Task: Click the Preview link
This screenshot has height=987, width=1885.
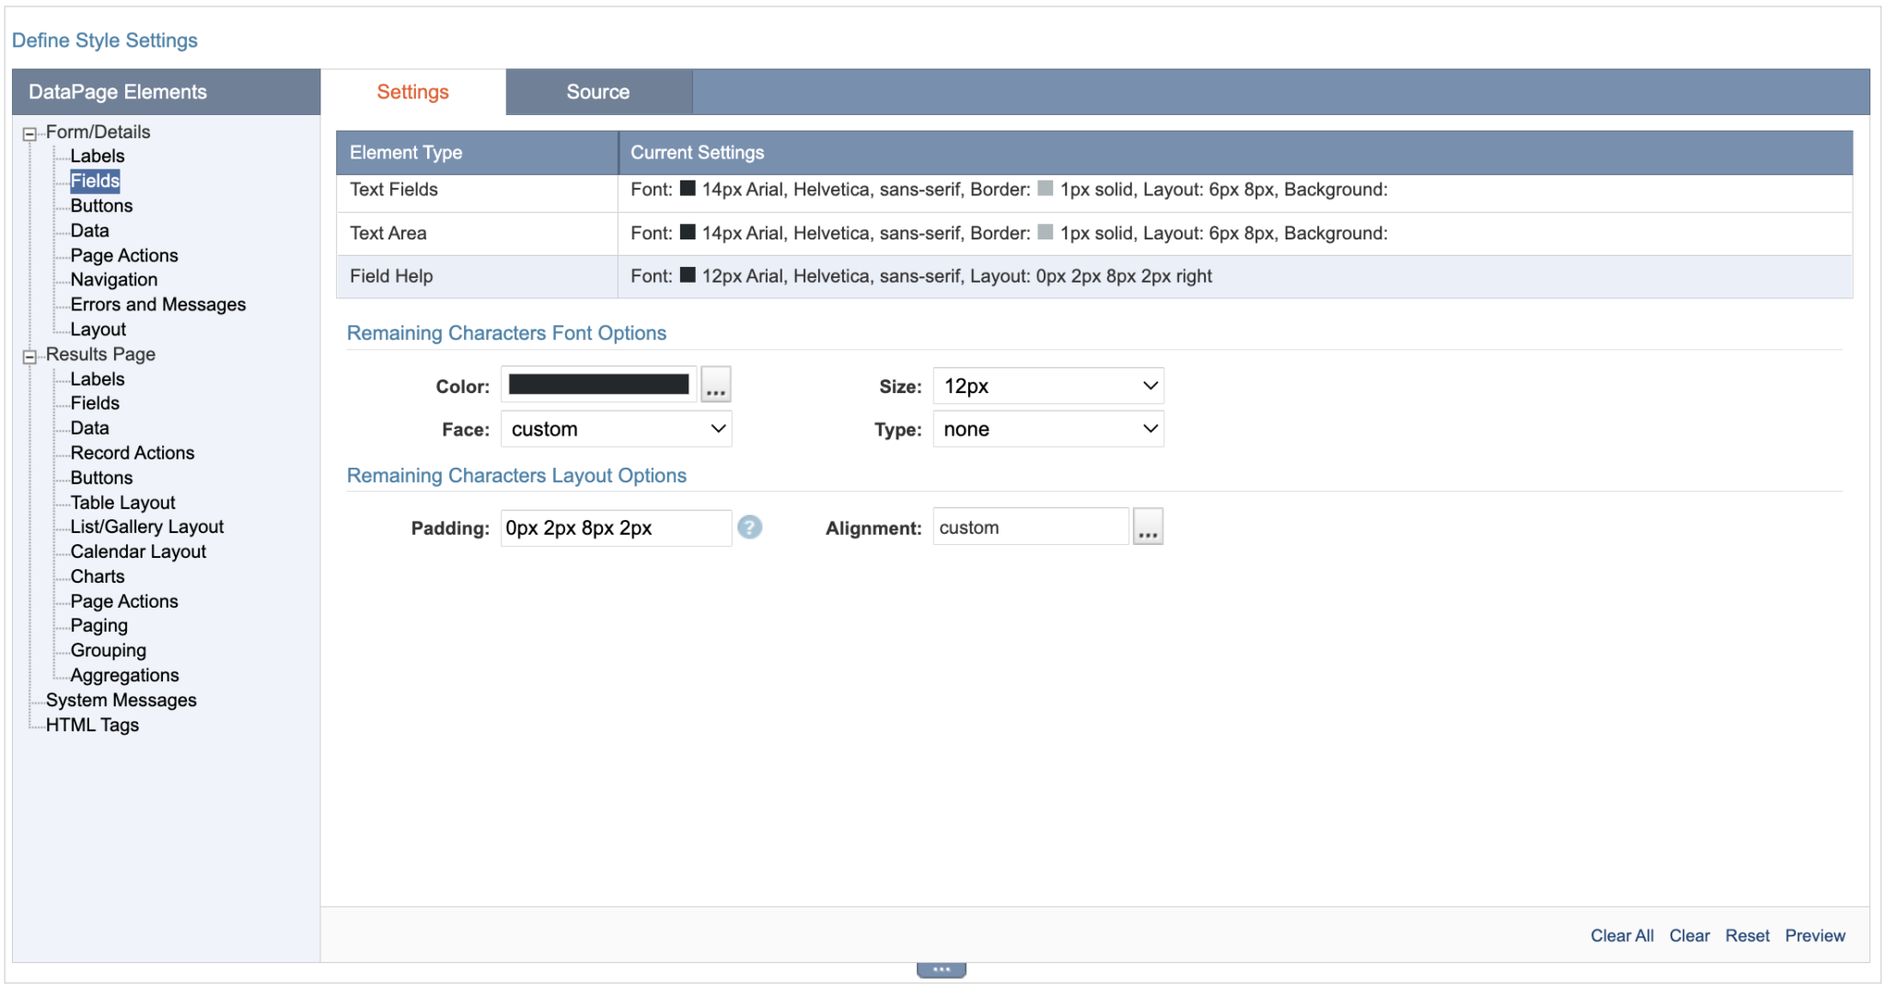Action: (x=1815, y=935)
